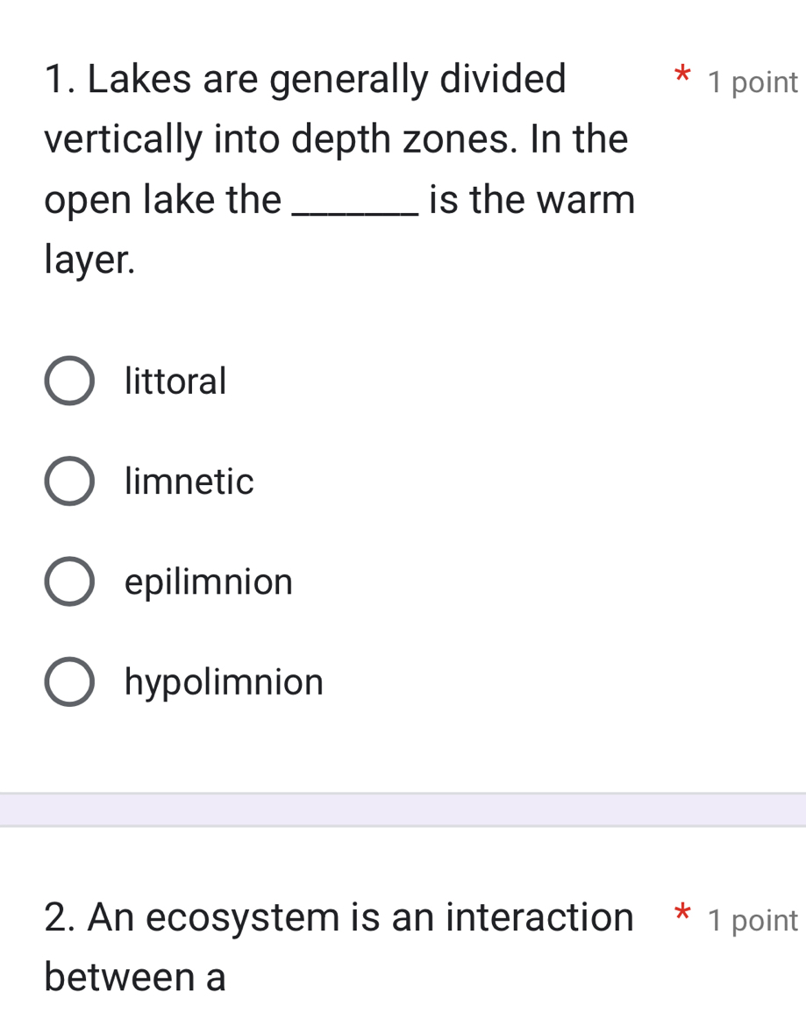Click the question 1 title text
Screen dimensions: 806x1034
pyautogui.click(x=304, y=79)
